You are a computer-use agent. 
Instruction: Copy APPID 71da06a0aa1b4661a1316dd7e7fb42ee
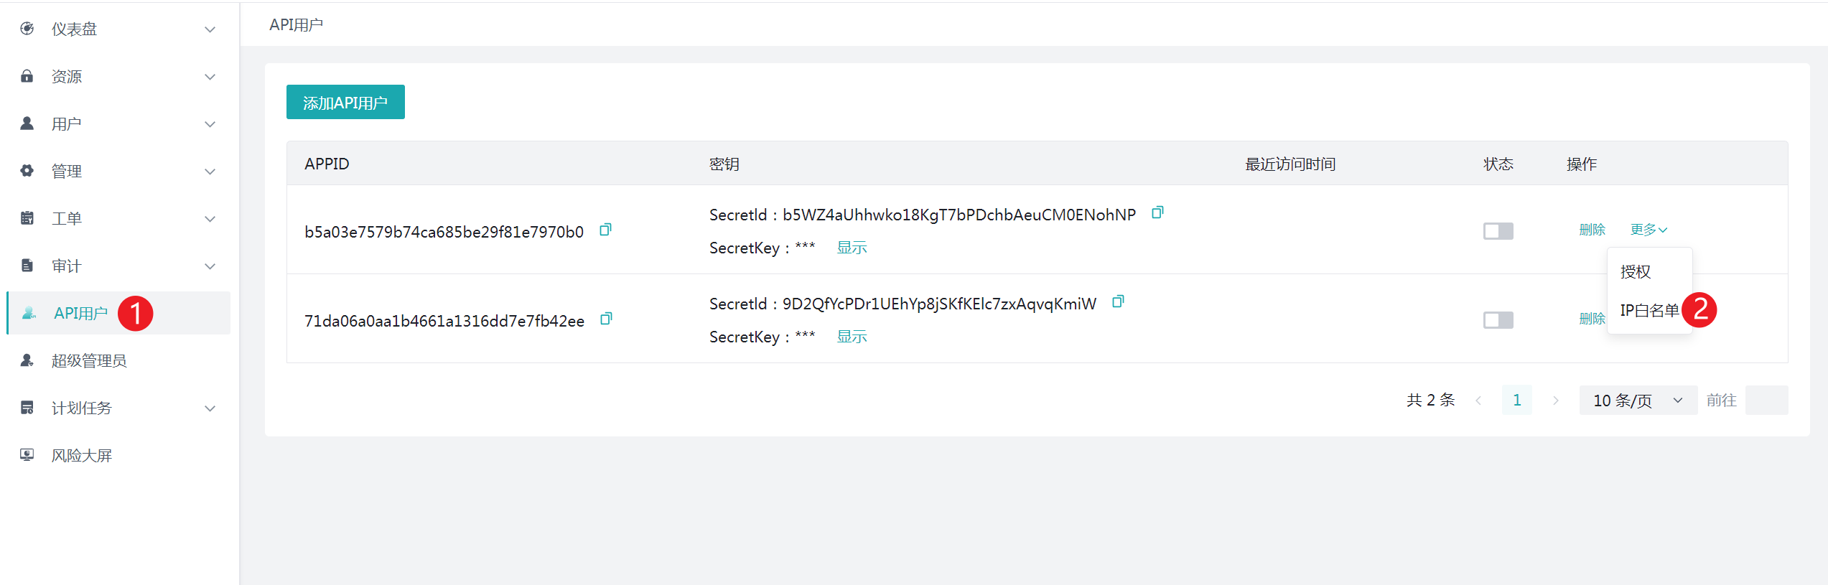coord(606,319)
